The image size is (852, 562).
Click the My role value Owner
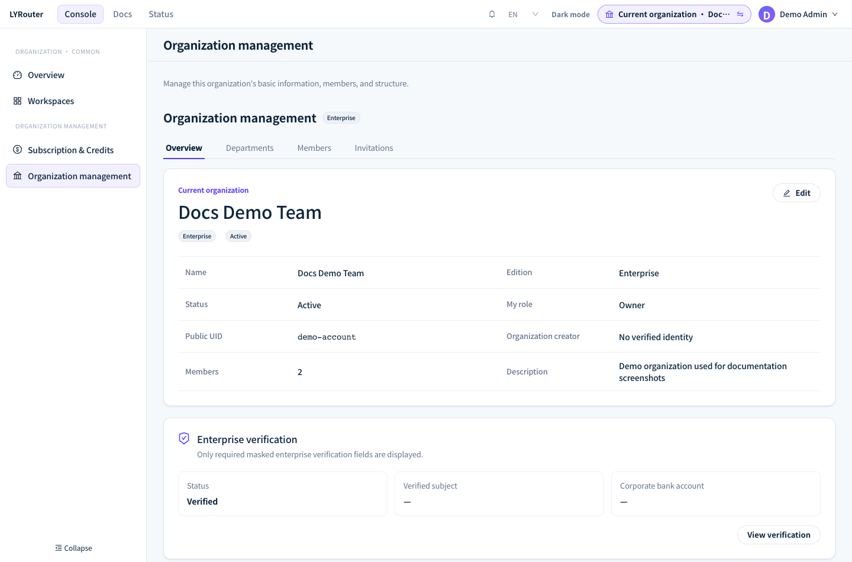[x=632, y=305]
